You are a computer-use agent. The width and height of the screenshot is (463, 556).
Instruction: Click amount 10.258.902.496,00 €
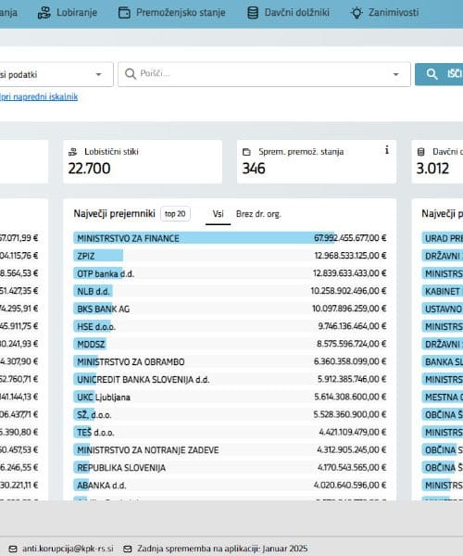tap(348, 291)
